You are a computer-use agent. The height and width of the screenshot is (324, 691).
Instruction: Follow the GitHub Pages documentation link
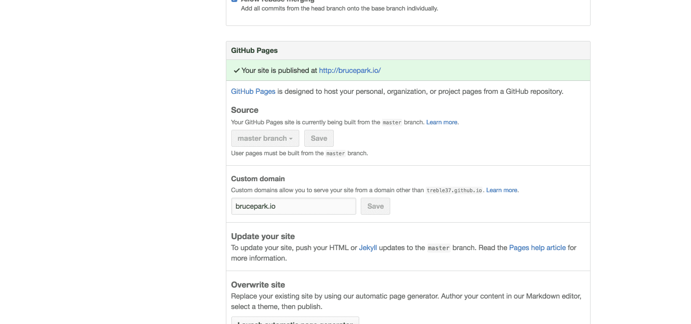coord(253,91)
